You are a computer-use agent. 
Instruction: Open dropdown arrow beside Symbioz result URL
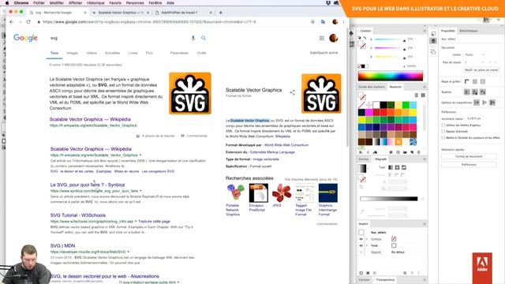click(x=140, y=191)
